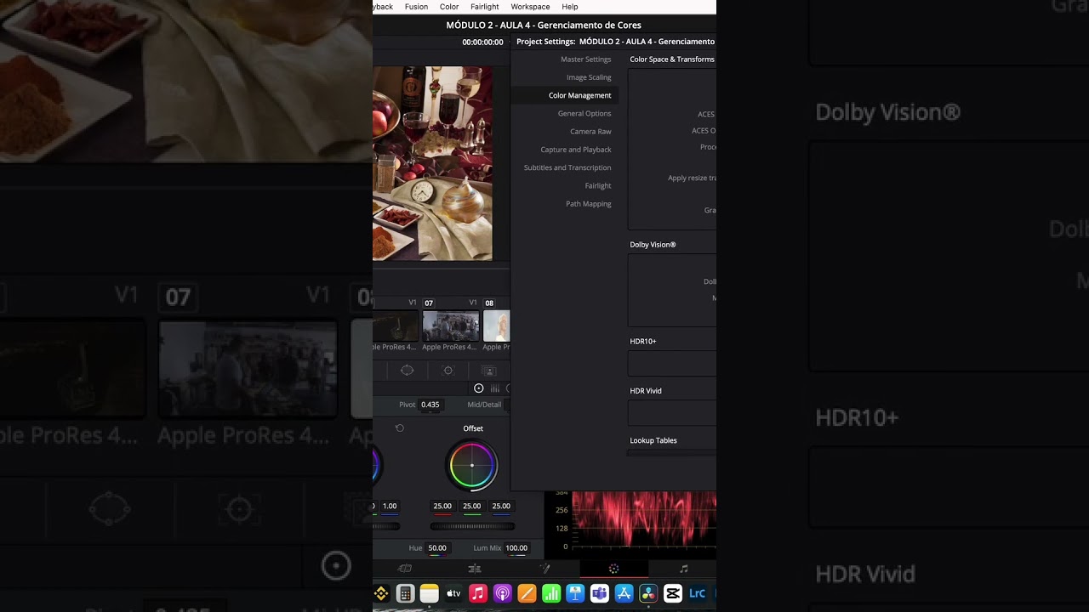Image resolution: width=1089 pixels, height=612 pixels.
Task: Click the viewer still-life image
Action: [432, 163]
